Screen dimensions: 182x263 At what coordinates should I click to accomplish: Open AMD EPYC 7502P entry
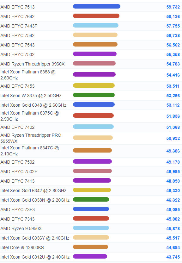[x=19, y=172]
